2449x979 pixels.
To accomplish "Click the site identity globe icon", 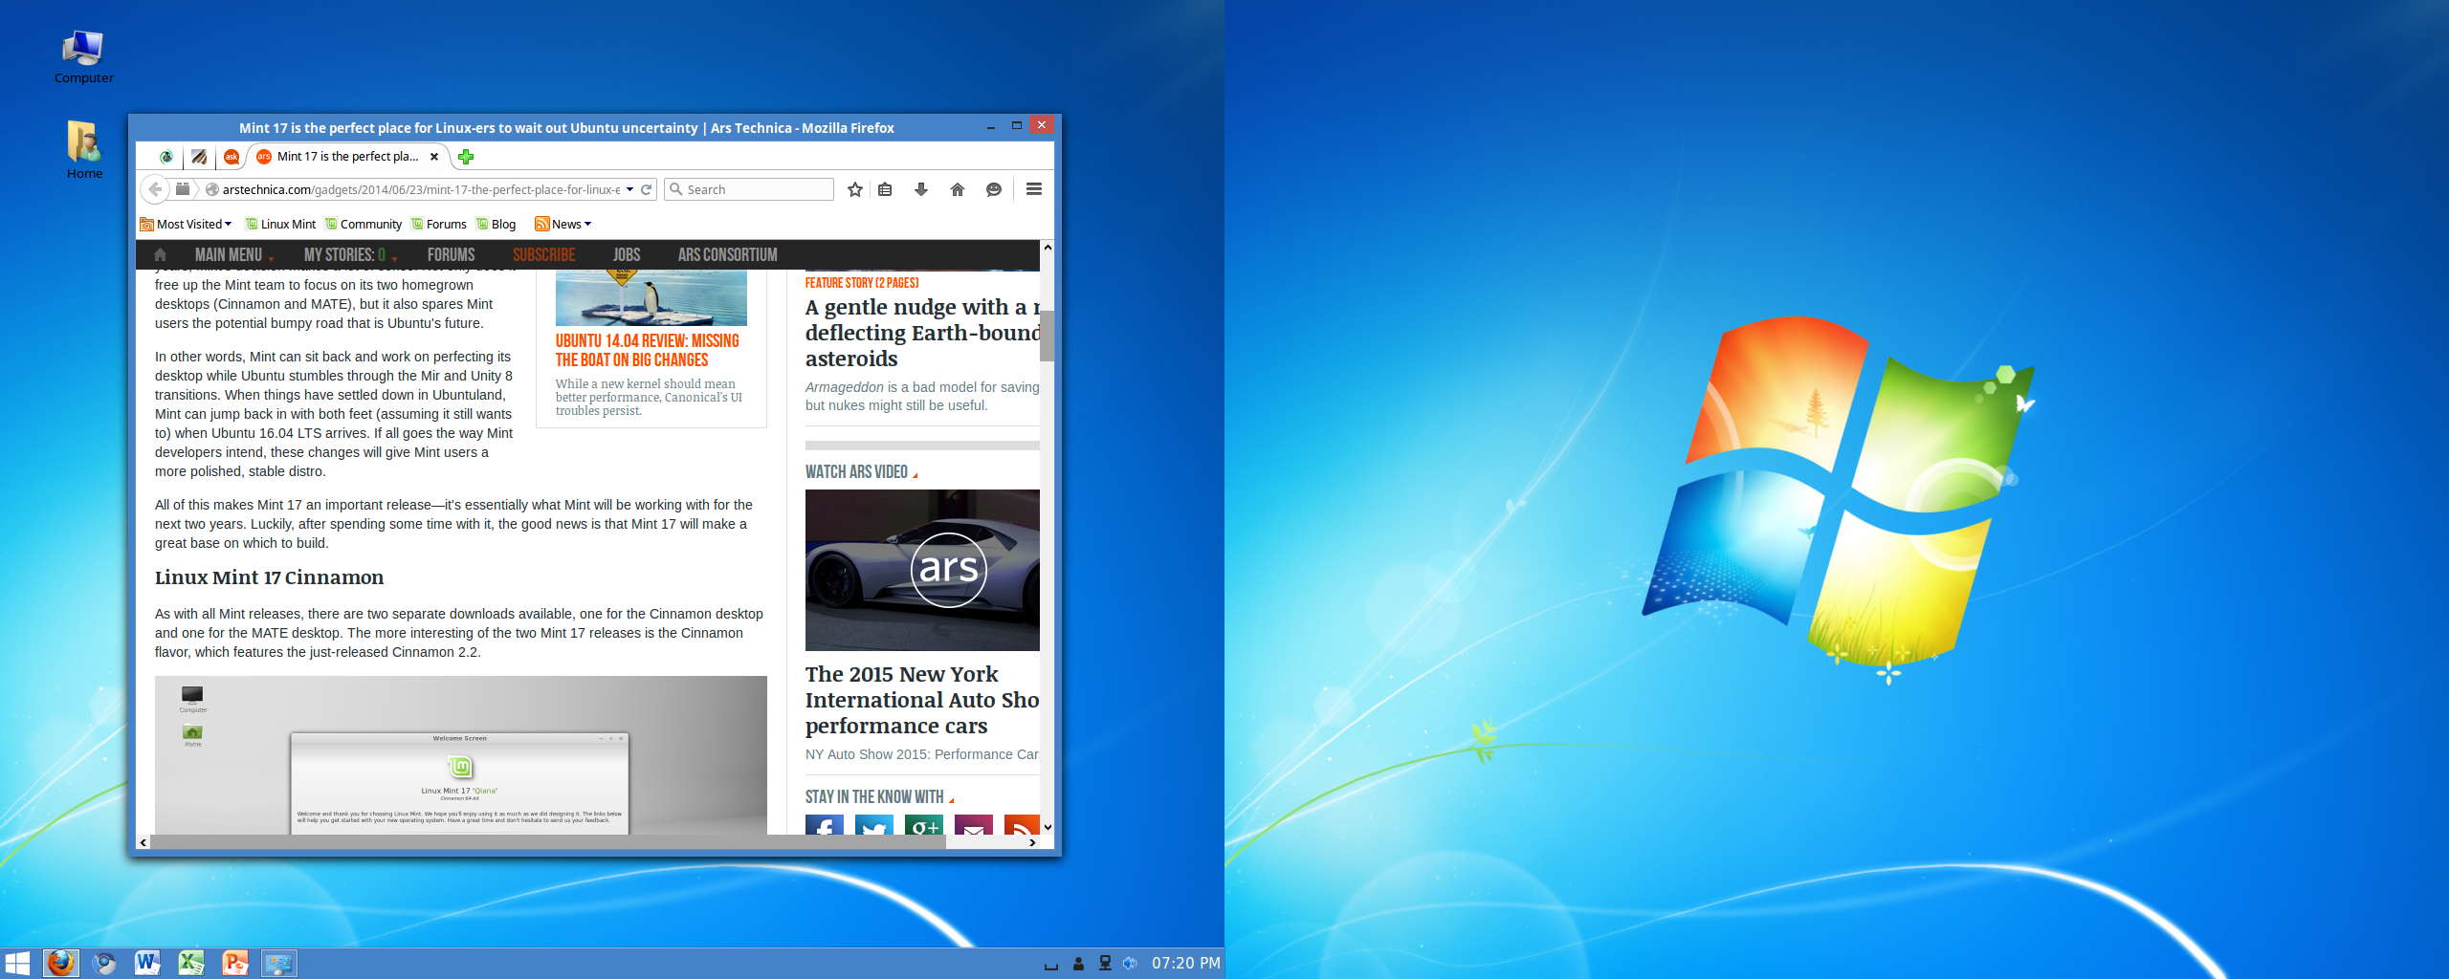I will (x=212, y=189).
